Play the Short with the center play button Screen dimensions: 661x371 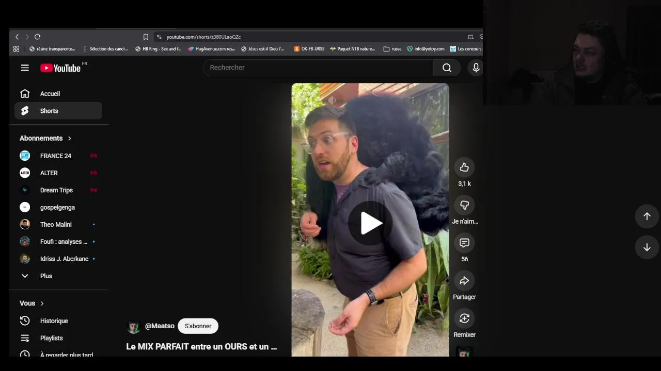coord(370,223)
